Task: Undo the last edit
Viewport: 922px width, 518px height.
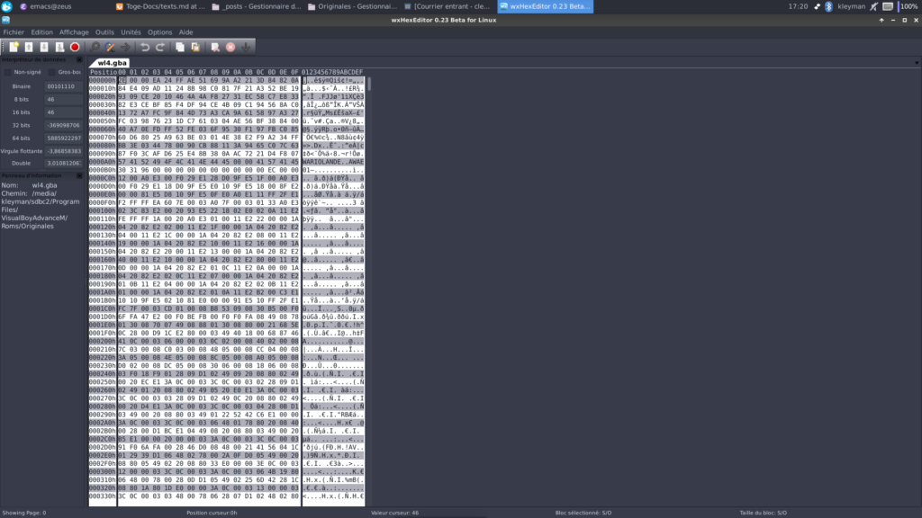Action: [x=145, y=47]
